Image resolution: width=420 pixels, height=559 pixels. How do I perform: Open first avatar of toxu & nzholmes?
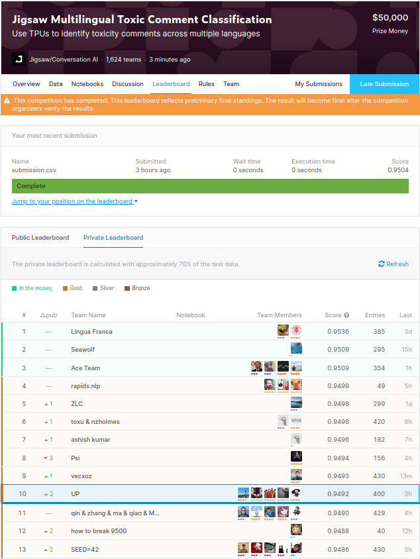click(283, 421)
